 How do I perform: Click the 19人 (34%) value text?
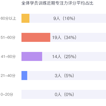click(64, 37)
